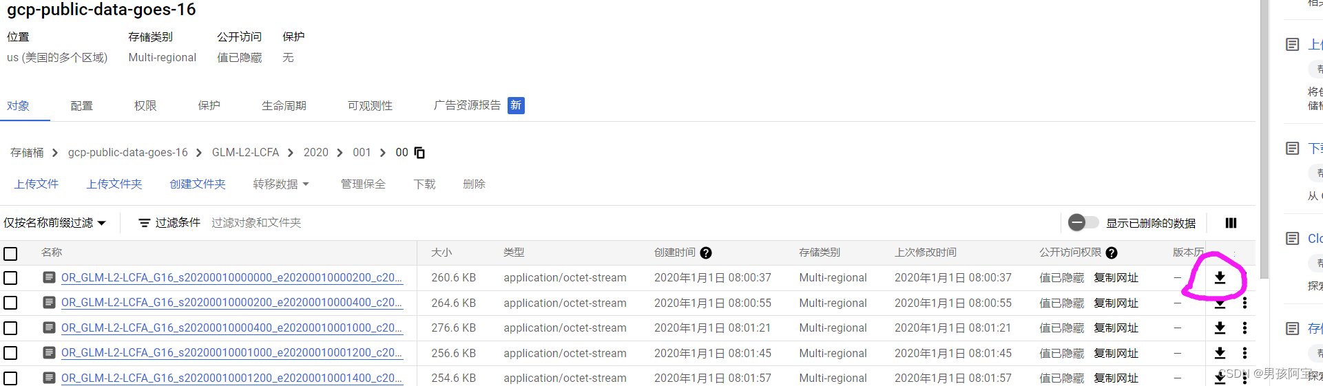Open column display options icon
Image resolution: width=1323 pixels, height=386 pixels.
click(x=1231, y=223)
